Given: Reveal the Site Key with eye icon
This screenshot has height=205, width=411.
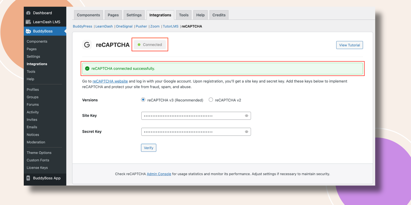Looking at the screenshot, I should pyautogui.click(x=246, y=116).
